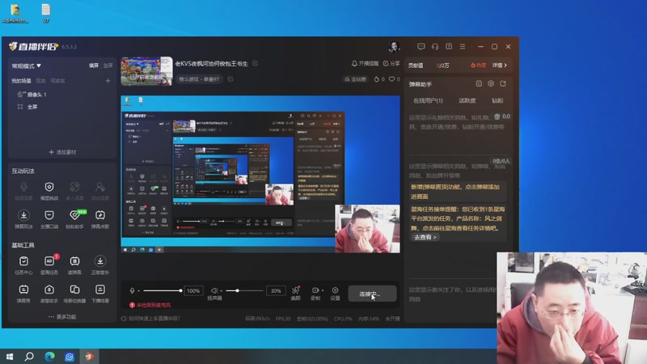Click the 连接中 start streaming button

point(372,294)
